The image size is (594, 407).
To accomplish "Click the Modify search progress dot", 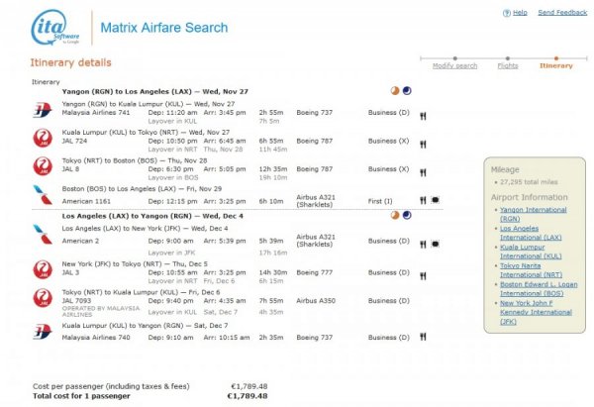I will pyautogui.click(x=455, y=58).
